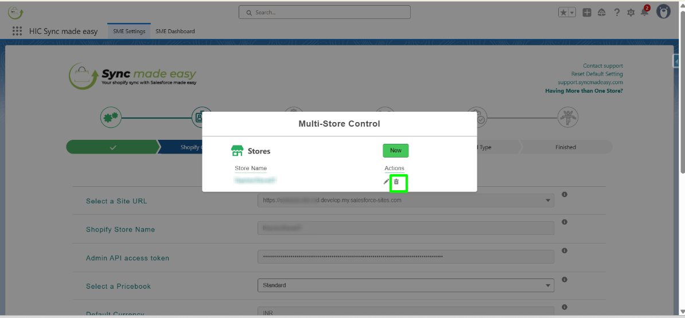
Task: Open the user profile avatar
Action: [x=663, y=12]
